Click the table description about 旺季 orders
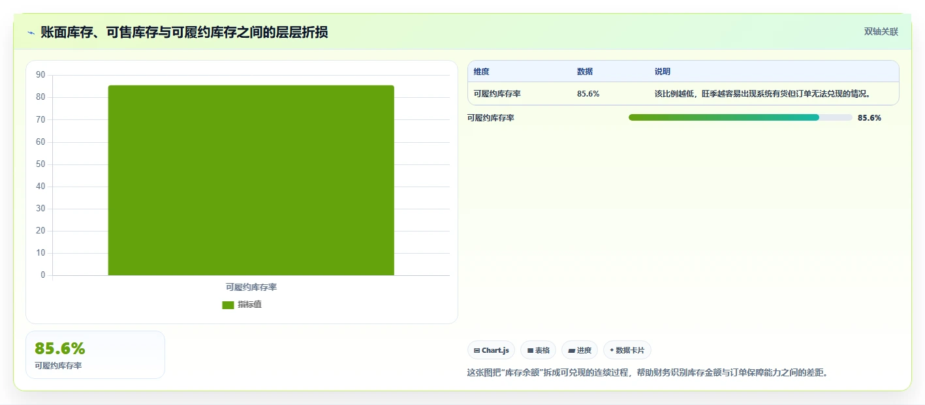Image resolution: width=925 pixels, height=405 pixels. pyautogui.click(x=764, y=94)
